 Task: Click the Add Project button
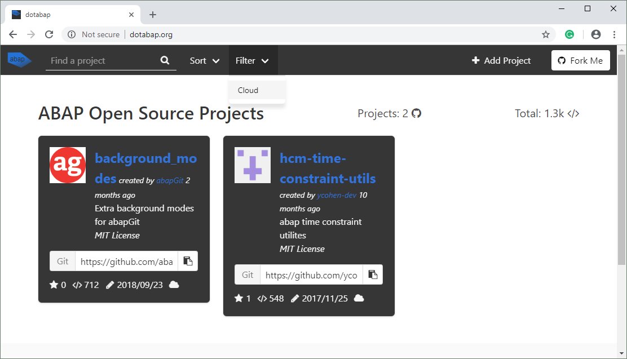click(x=501, y=61)
